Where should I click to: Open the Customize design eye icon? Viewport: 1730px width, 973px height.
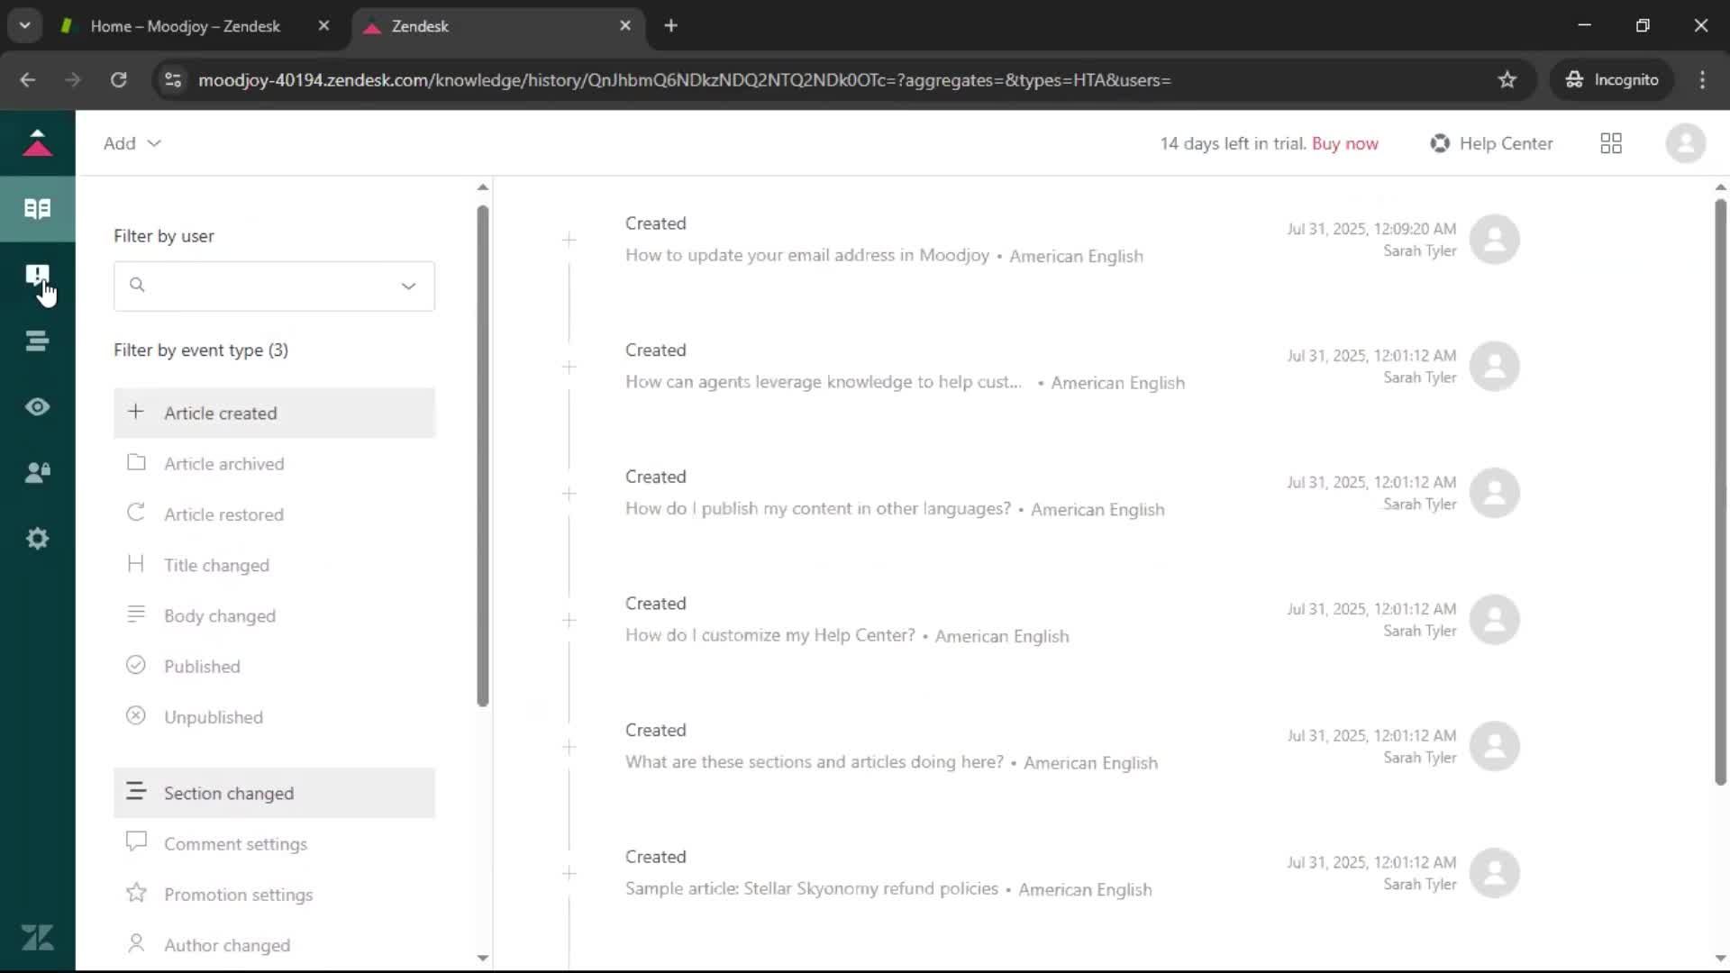pos(37,406)
